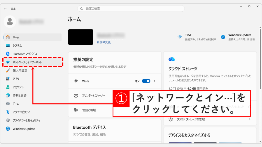Screen dimensions: 262x147
Task: Click the vertical scrollbar down arrow
Action: (260, 141)
